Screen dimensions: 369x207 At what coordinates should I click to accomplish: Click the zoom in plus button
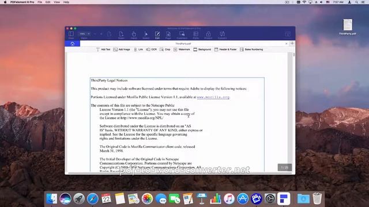point(101,34)
